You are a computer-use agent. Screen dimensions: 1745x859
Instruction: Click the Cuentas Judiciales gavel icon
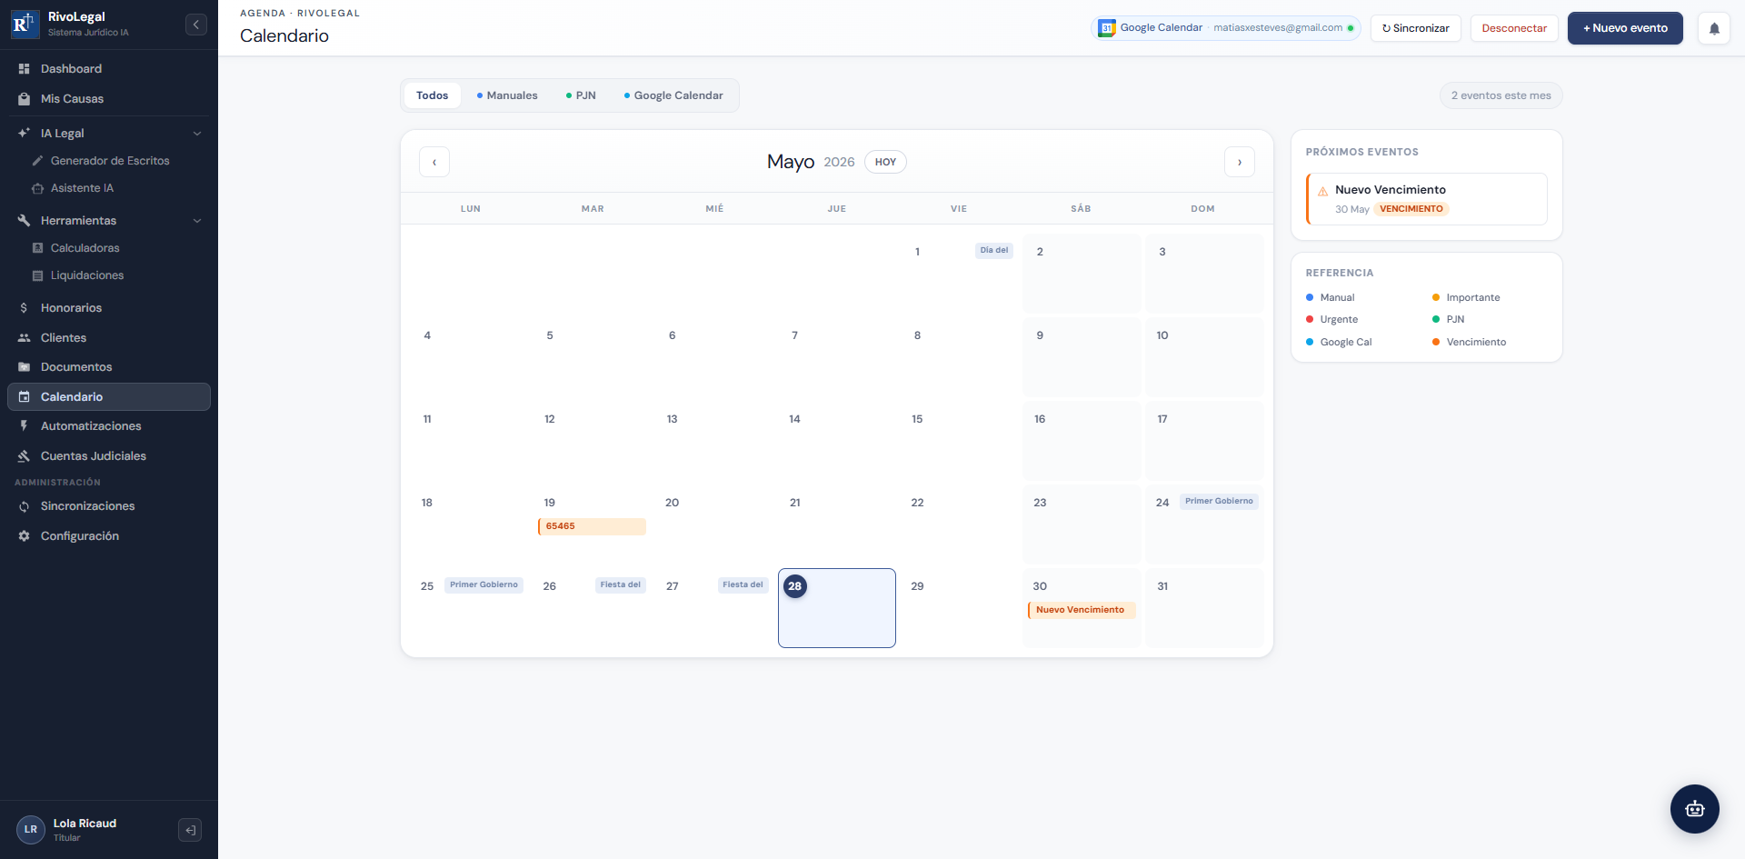25,456
